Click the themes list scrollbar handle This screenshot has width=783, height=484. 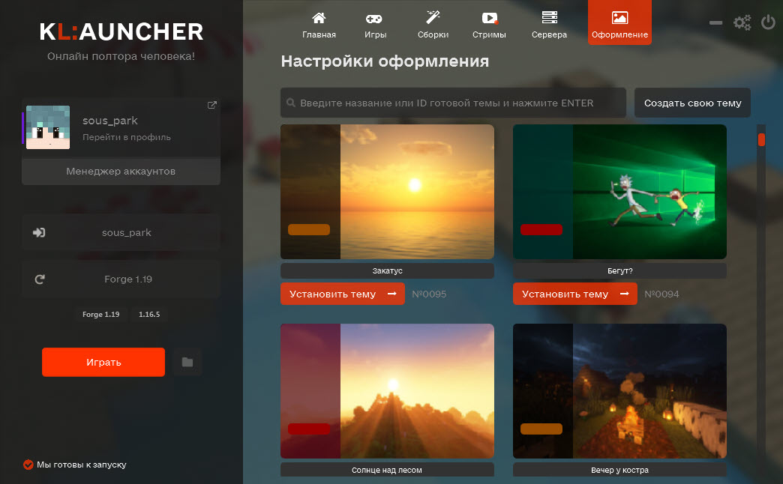pos(761,139)
